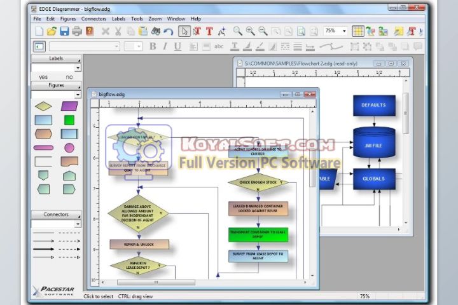Click bigflow.edg horizontal scrollbar thumb
The image size is (458, 305).
point(156,282)
